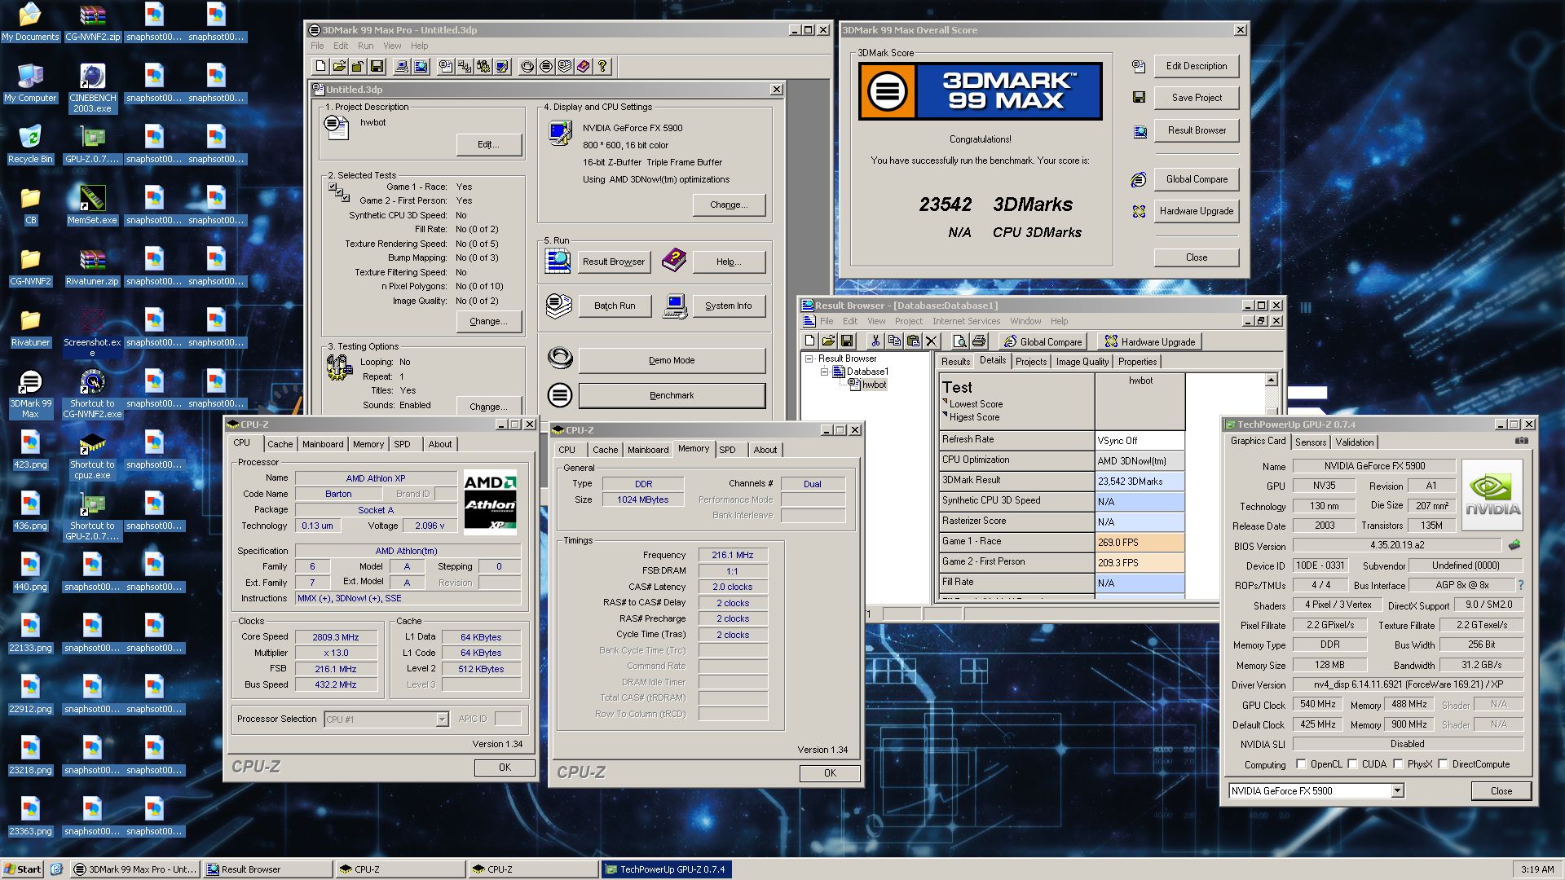Click the Print Preview icon in Result Browser
The height and width of the screenshot is (880, 1565).
[960, 341]
